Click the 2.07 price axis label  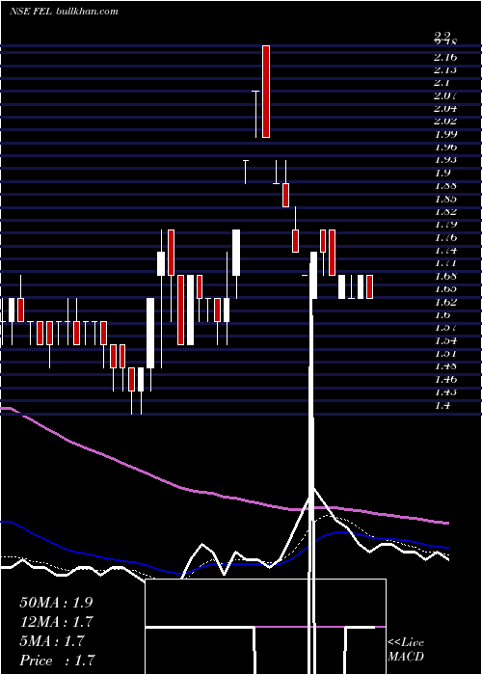(445, 96)
